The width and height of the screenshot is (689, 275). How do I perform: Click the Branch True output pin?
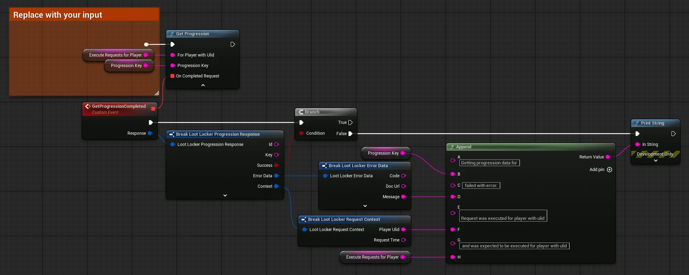pyautogui.click(x=350, y=122)
